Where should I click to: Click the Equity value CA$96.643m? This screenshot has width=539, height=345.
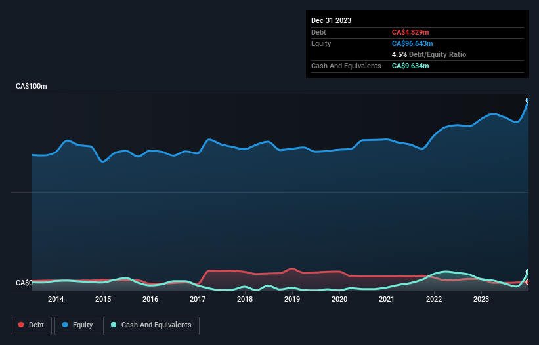click(412, 43)
